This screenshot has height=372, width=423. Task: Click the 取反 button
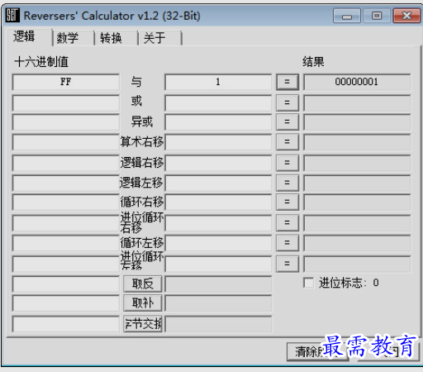(x=143, y=284)
